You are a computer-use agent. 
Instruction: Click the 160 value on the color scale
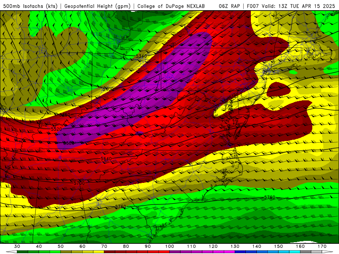(300, 246)
